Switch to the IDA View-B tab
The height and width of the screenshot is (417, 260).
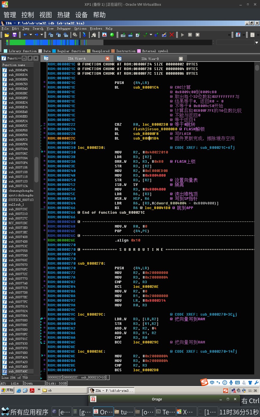pos(150,58)
